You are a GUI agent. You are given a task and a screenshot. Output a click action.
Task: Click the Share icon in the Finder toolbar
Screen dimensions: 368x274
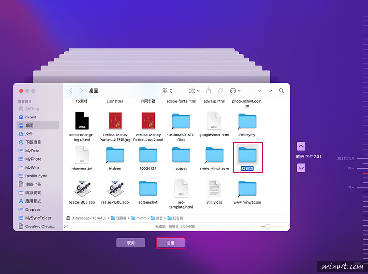click(x=208, y=90)
